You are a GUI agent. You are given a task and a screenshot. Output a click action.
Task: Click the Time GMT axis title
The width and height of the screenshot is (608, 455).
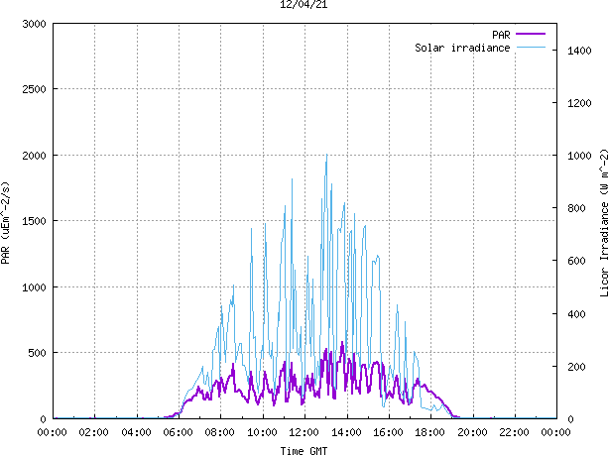point(304,450)
